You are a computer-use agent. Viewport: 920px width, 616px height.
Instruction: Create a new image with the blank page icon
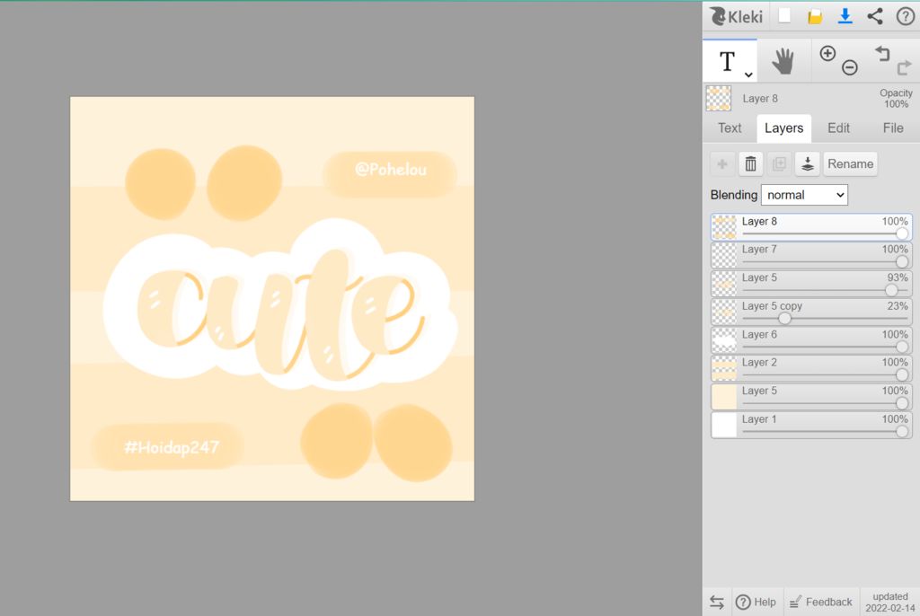point(784,16)
